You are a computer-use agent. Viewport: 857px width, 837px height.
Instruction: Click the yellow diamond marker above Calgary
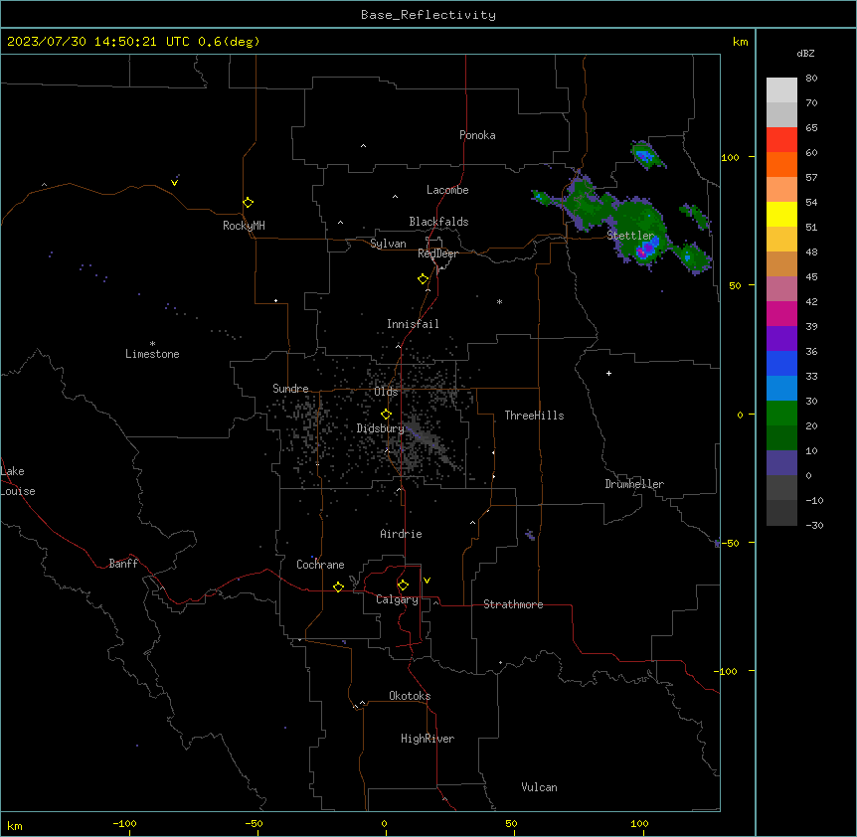403,586
